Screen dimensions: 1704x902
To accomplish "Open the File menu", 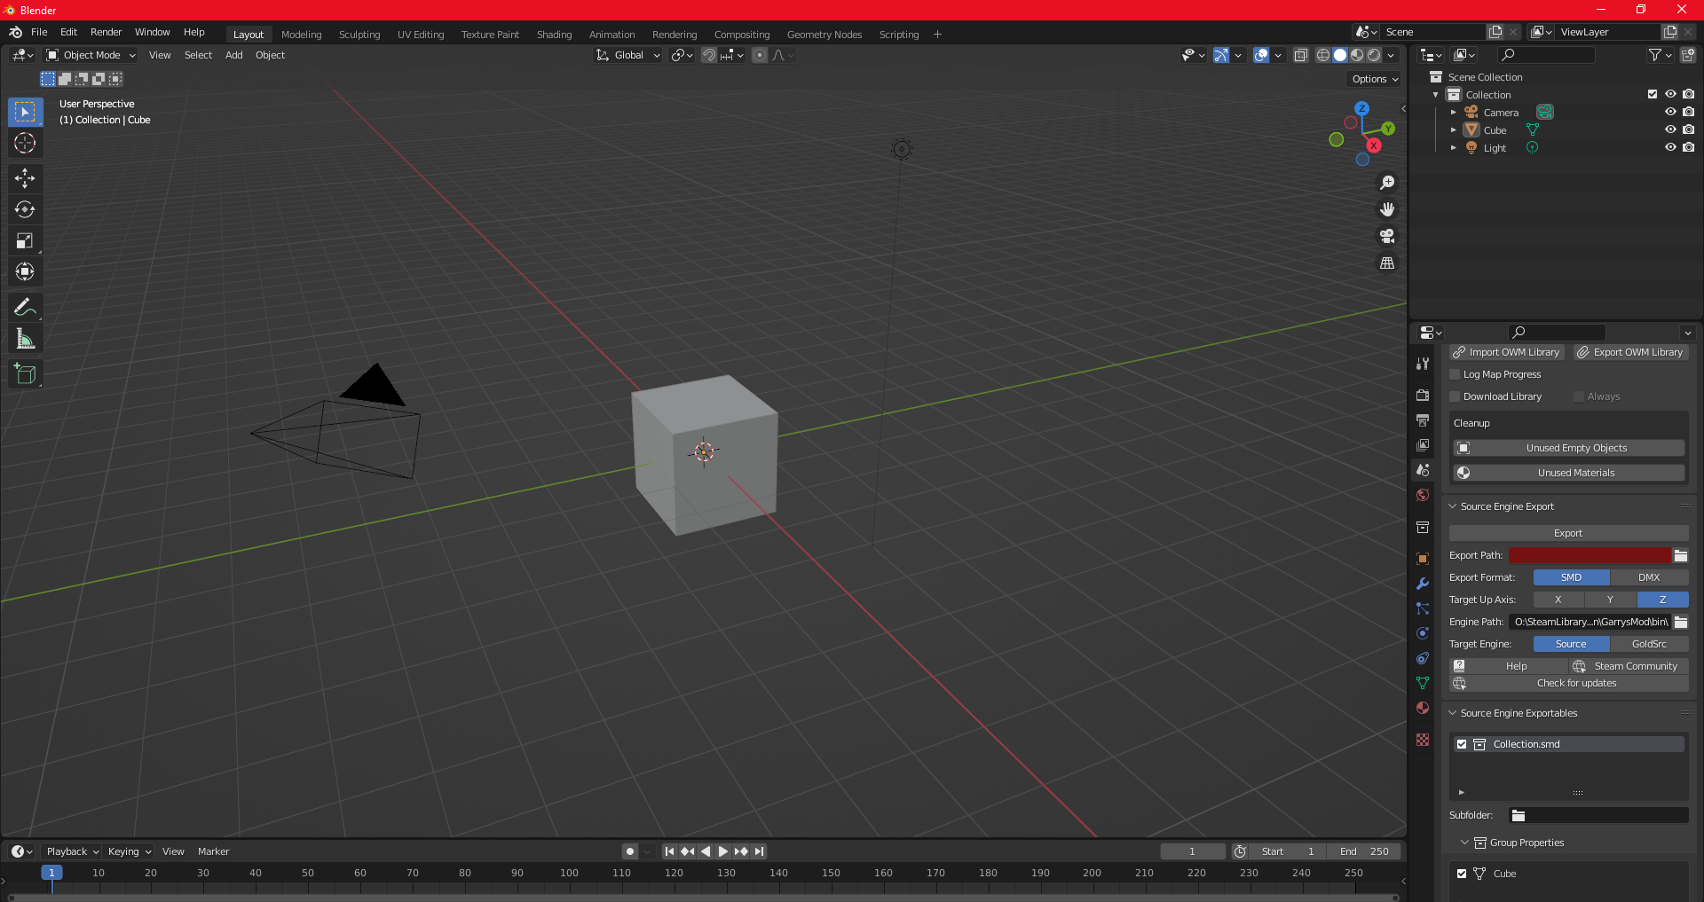I will [x=39, y=32].
